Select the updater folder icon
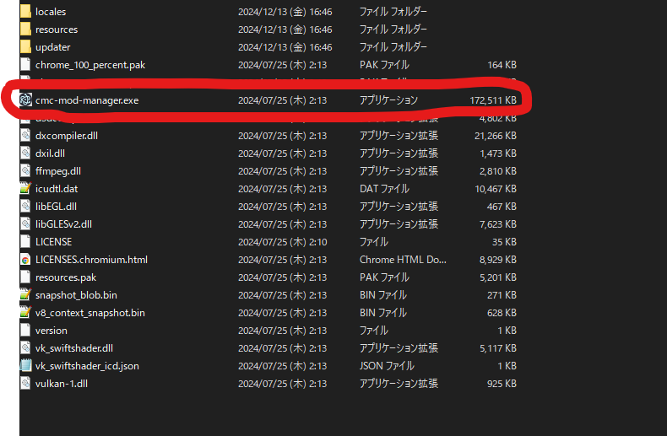This screenshot has width=667, height=436. point(25,47)
